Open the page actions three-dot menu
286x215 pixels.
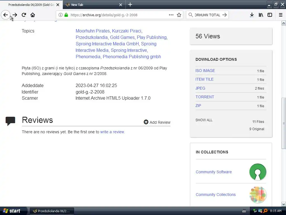171,15
